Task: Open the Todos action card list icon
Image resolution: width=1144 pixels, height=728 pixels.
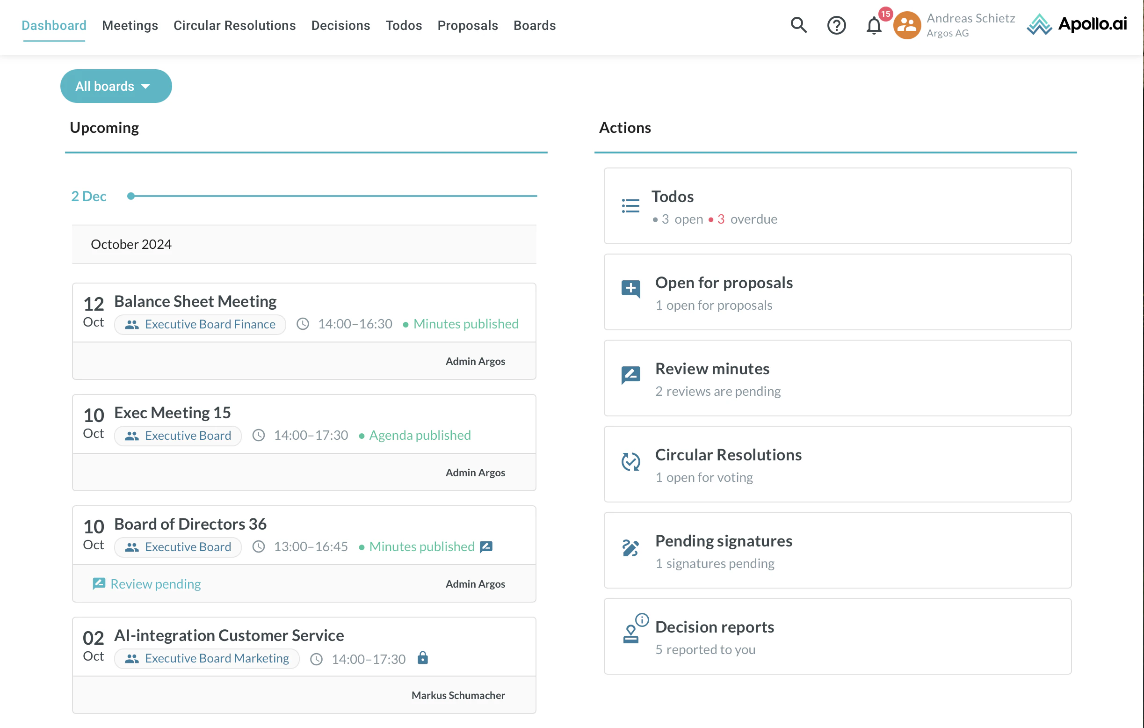Action: pos(630,205)
